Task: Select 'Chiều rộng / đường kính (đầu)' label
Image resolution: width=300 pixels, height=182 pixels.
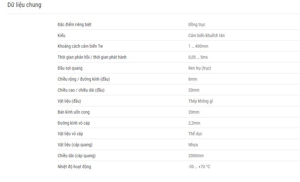Action: [x=84, y=79]
